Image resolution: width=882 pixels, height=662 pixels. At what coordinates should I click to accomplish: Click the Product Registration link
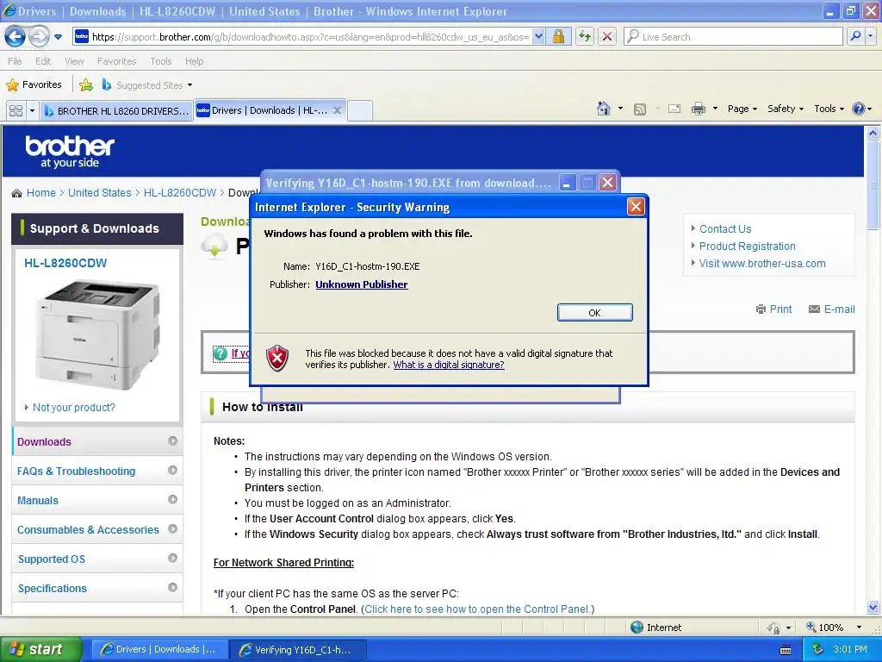[747, 246]
